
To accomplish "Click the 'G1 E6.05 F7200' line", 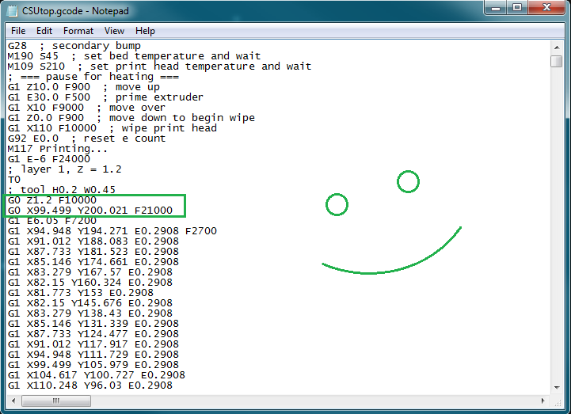I will (52, 221).
